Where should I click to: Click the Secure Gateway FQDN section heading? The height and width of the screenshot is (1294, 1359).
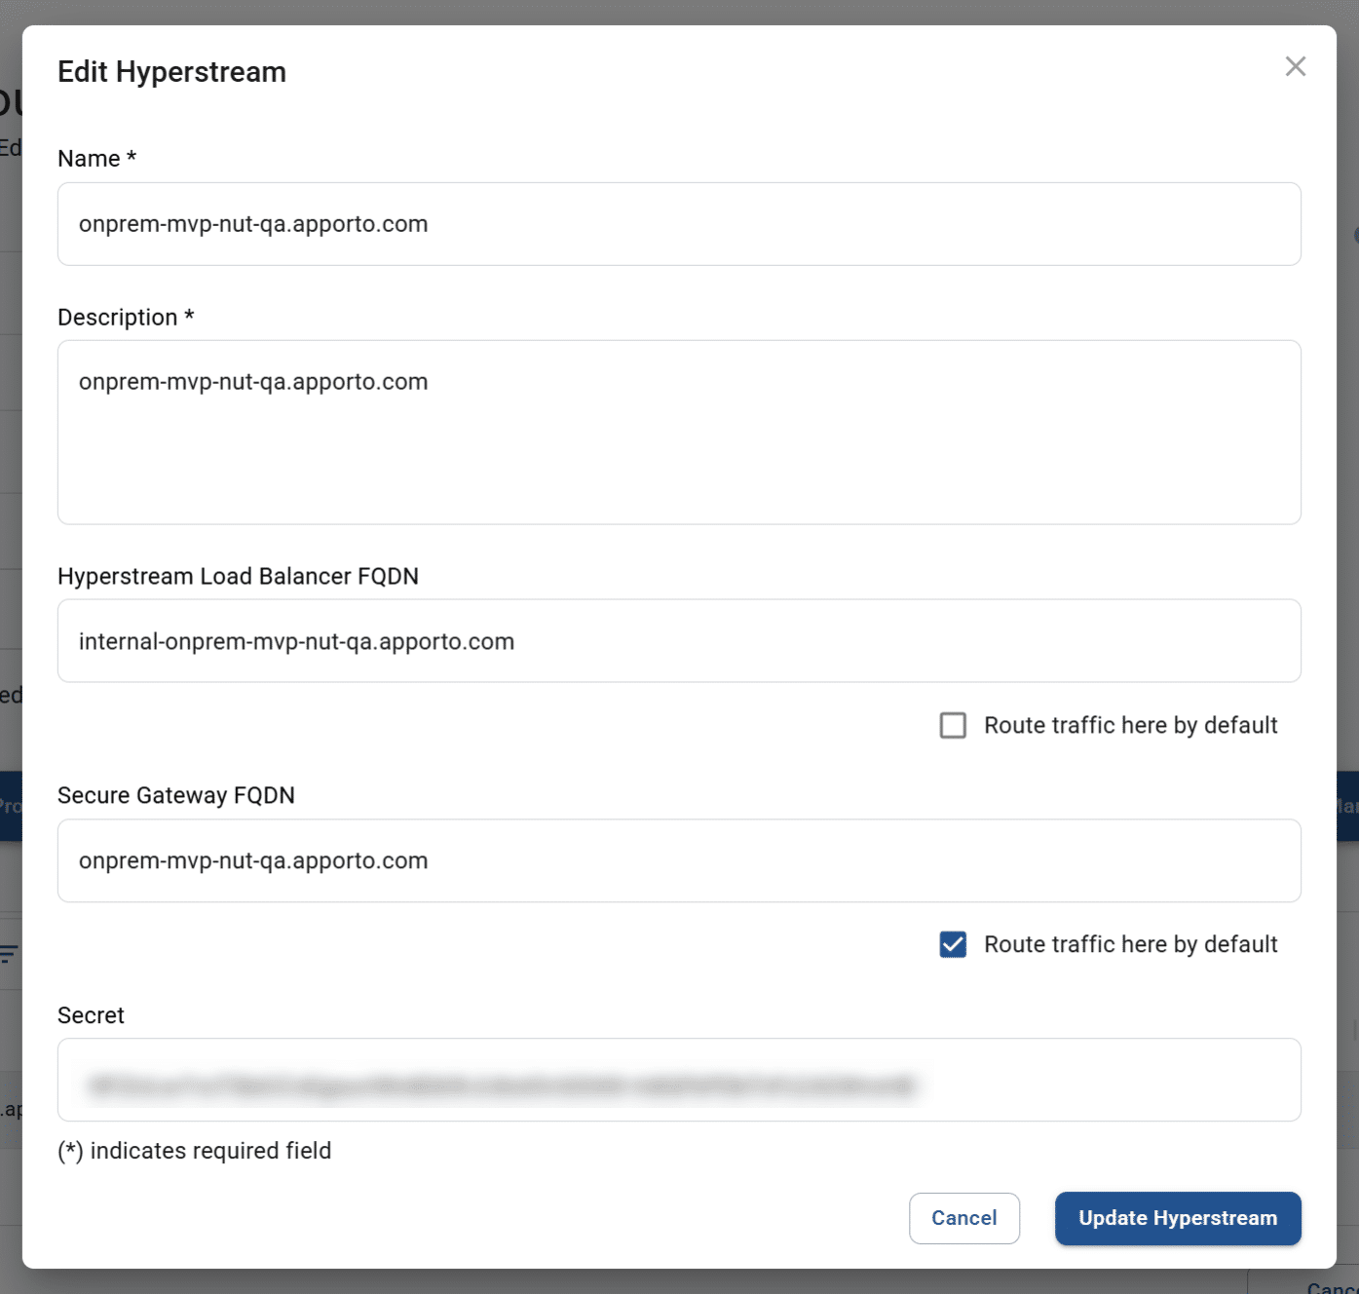coord(176,795)
